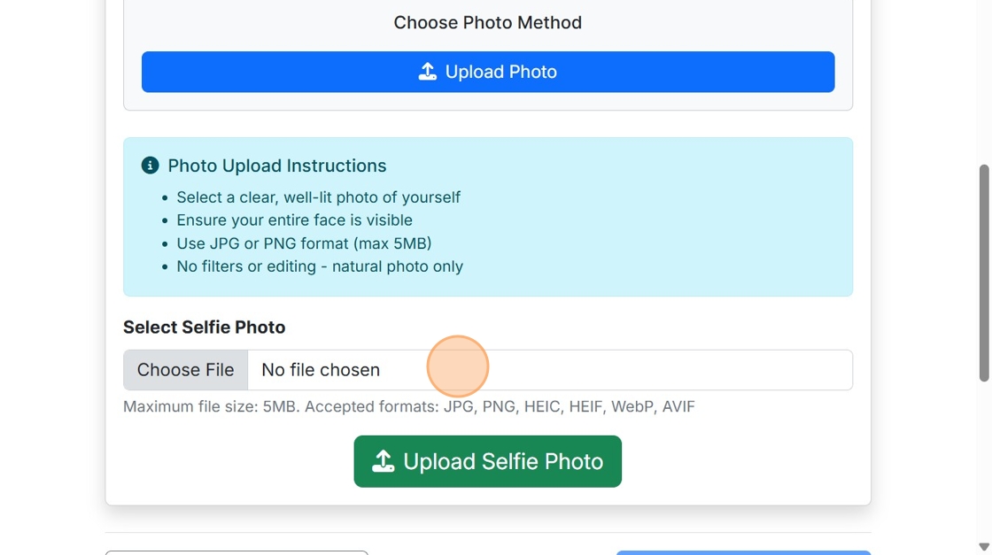The image size is (992, 555).
Task: Click the info icon beside Photo Upload Instructions
Action: tap(151, 166)
